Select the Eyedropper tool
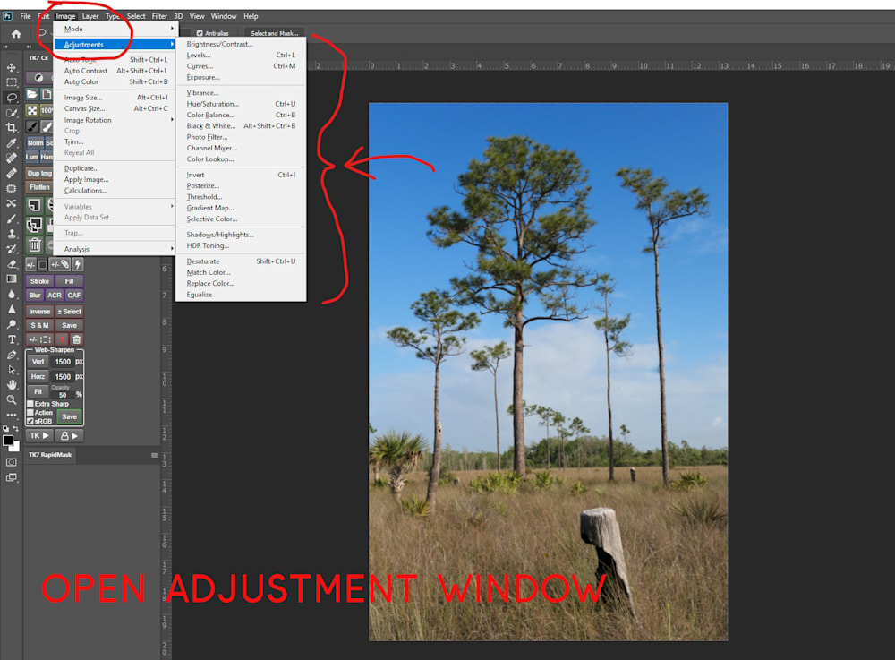 (x=12, y=142)
